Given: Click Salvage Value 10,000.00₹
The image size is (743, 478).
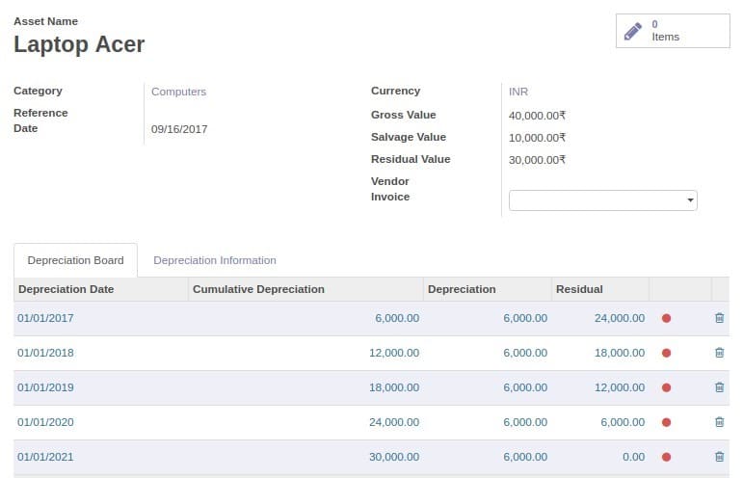Looking at the screenshot, I should pos(537,138).
